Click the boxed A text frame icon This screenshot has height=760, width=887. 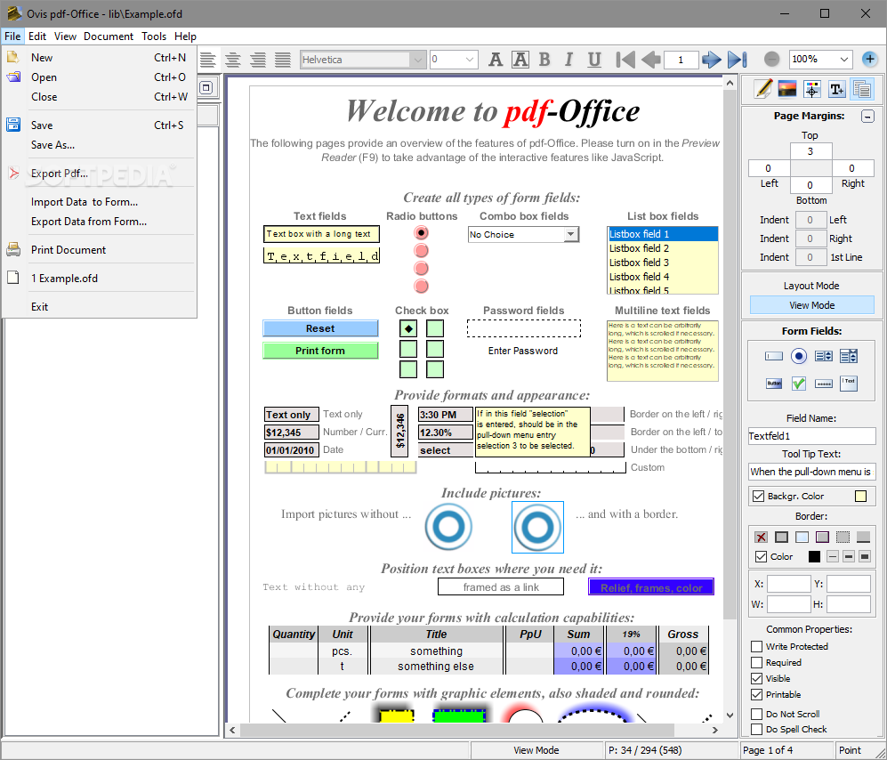(520, 60)
